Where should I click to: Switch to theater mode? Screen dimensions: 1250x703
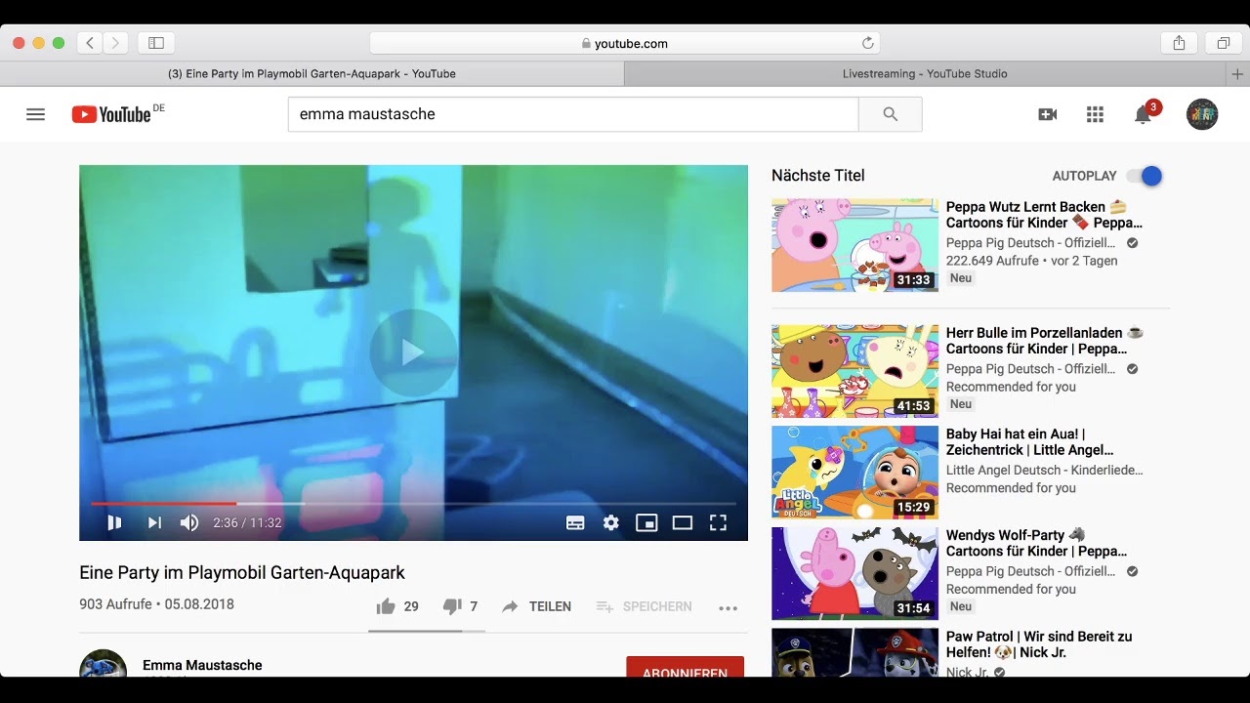click(x=682, y=522)
